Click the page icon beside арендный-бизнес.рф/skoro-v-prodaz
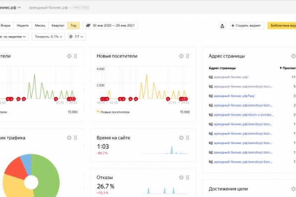296x197 pixels. pyautogui.click(x=210, y=115)
